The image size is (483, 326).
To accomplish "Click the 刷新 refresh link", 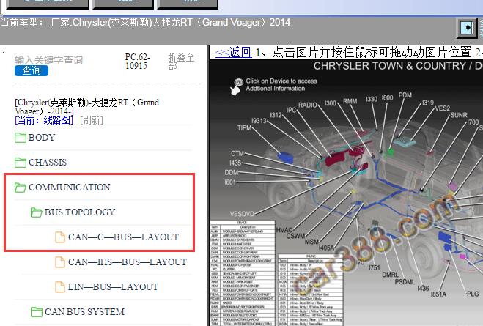I will tap(92, 120).
